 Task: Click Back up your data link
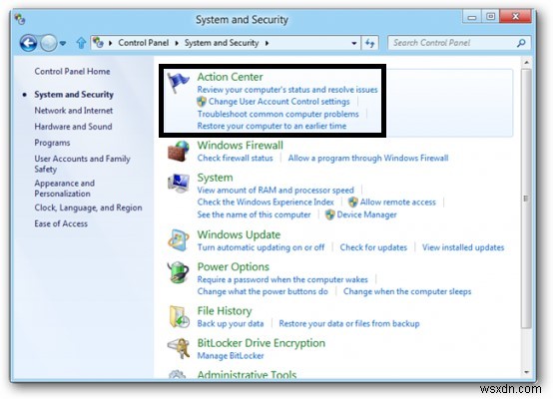click(231, 323)
